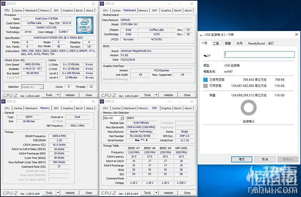Click the DDR4-2400 (1200 MHz) max bandwidth field

click(141, 127)
